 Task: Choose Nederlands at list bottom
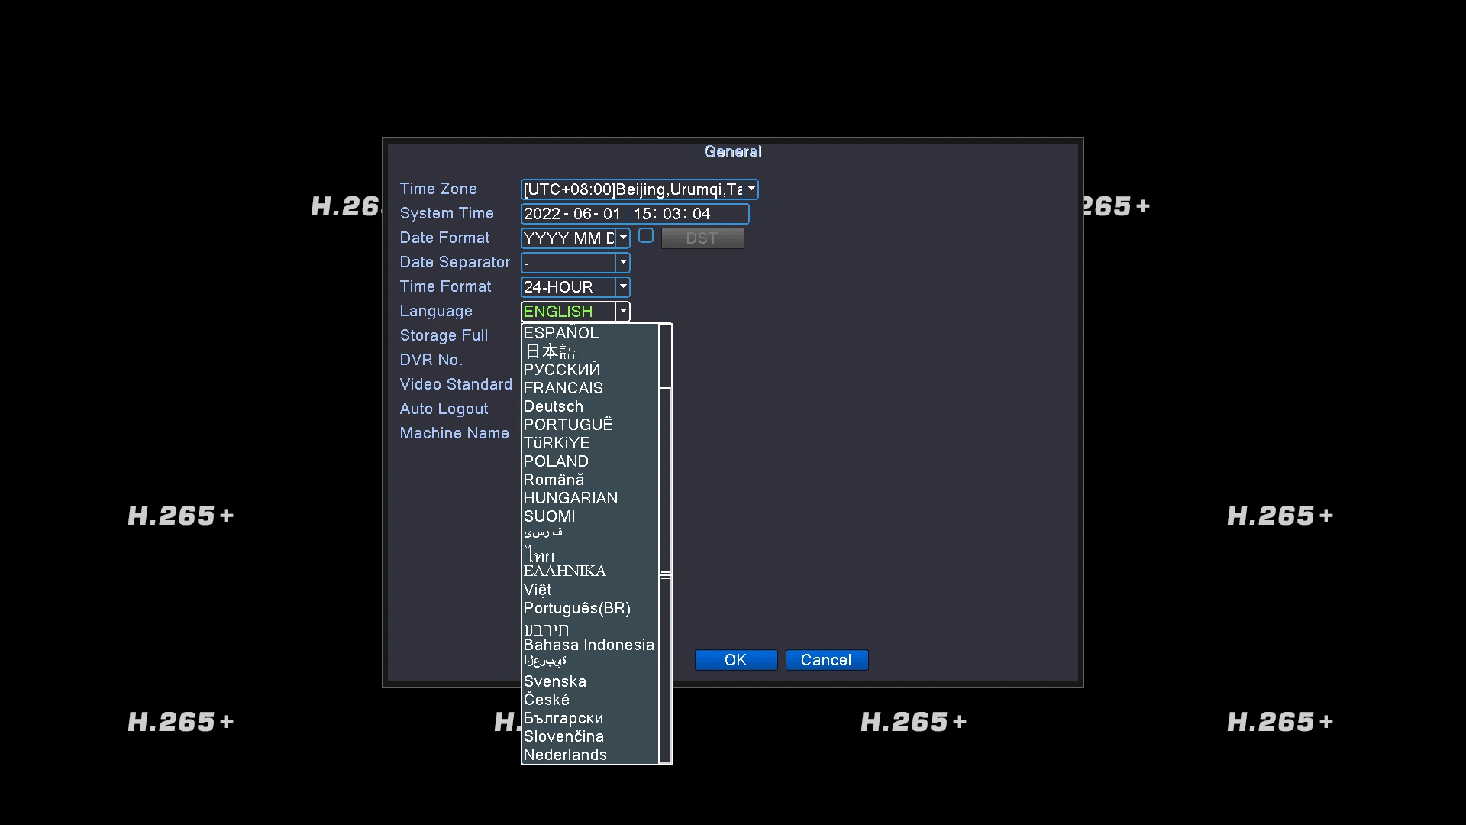[564, 755]
